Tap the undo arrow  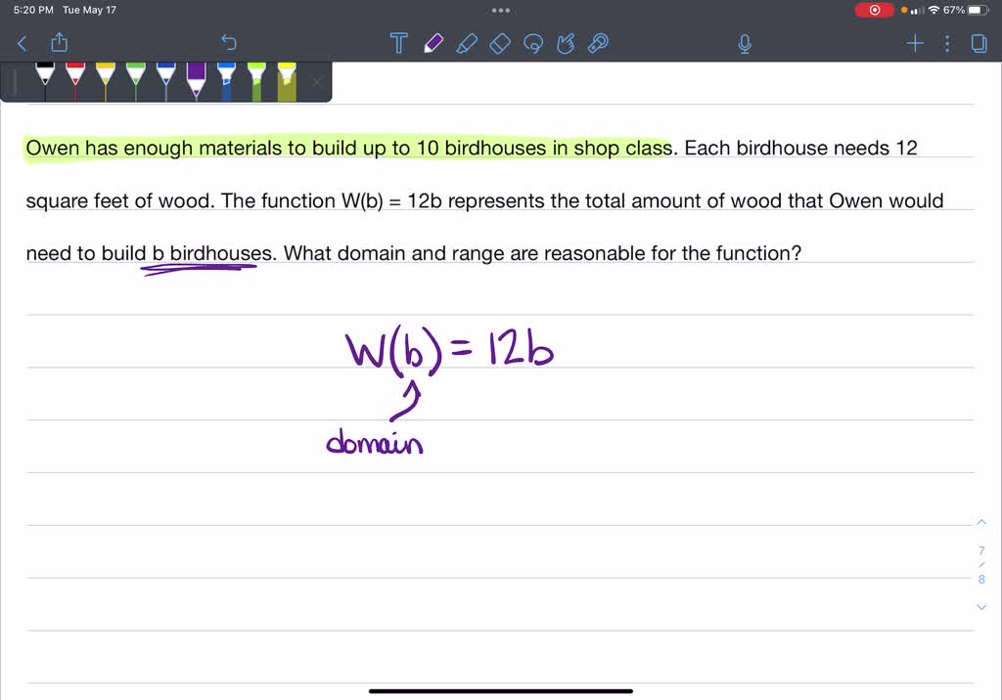pos(228,43)
